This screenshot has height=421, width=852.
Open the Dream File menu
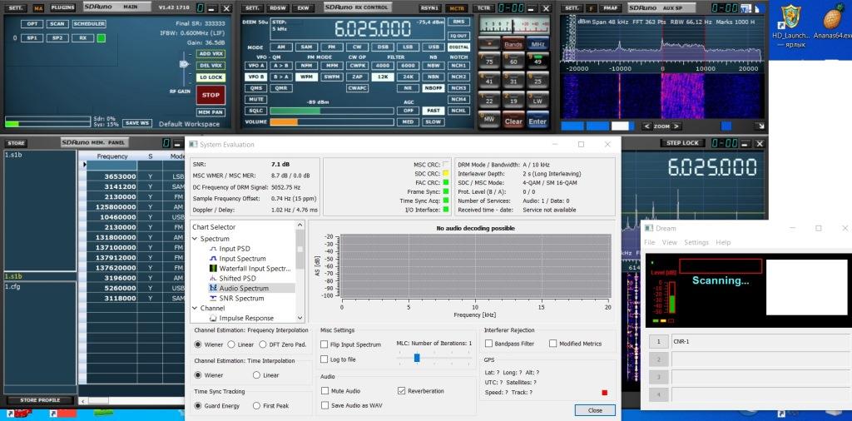[649, 242]
